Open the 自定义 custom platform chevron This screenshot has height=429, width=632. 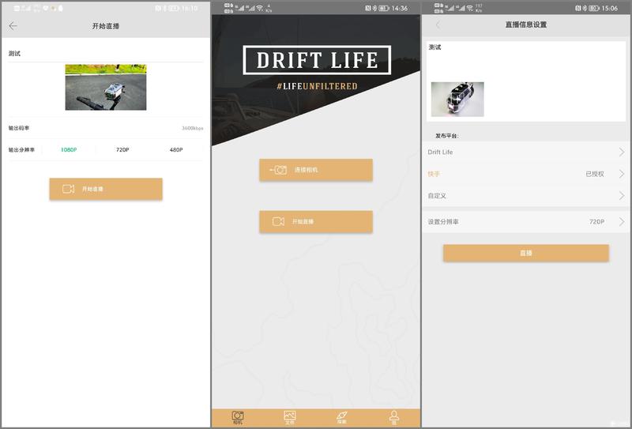(622, 196)
